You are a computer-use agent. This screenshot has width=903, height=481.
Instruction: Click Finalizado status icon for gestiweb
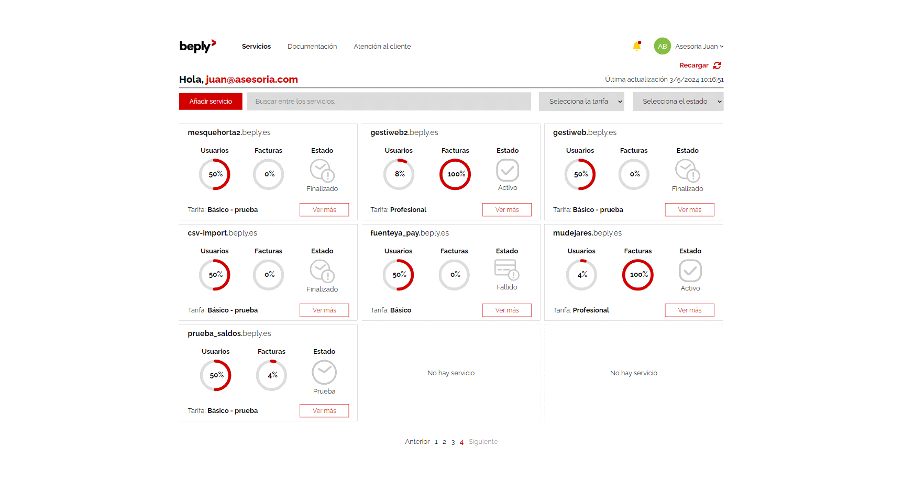coord(688,171)
